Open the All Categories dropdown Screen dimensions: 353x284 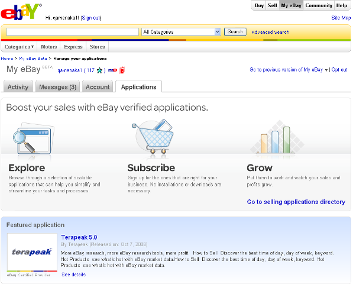[181, 32]
